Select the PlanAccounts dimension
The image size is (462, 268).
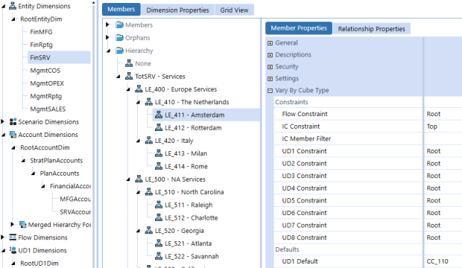(60, 173)
